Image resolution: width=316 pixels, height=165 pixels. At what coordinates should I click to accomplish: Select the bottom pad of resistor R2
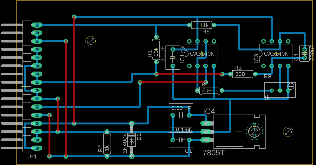click(x=107, y=156)
